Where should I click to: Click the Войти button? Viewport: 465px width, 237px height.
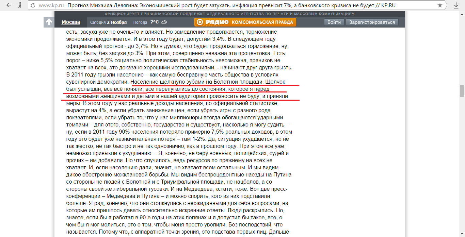(334, 22)
